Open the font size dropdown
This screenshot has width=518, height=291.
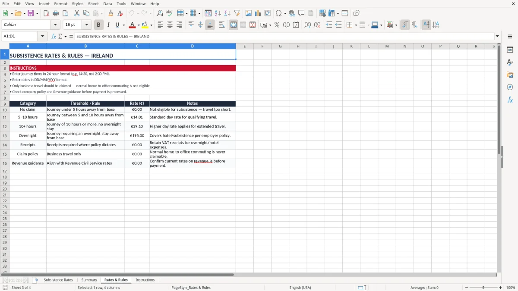(x=86, y=25)
